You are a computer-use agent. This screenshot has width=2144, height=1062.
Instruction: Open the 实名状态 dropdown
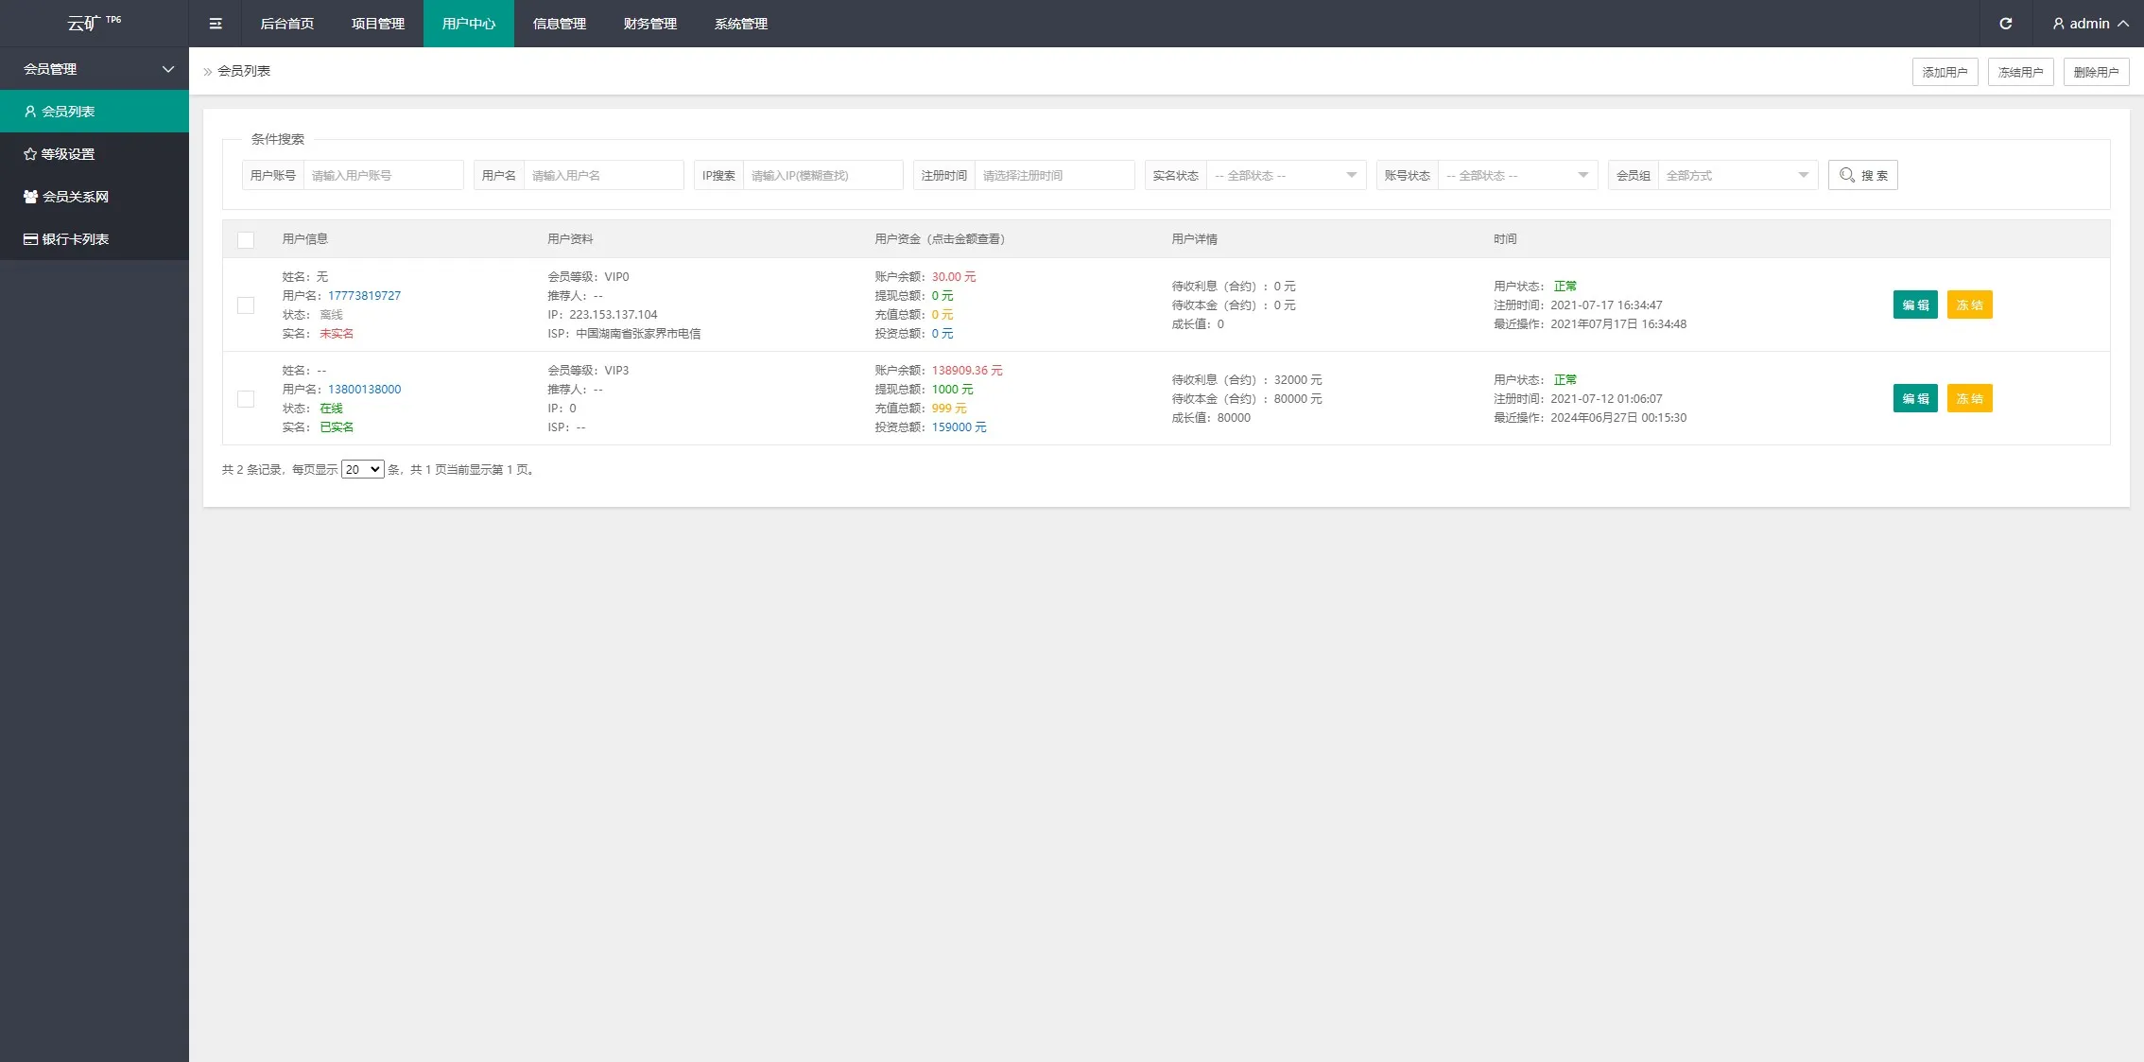1285,175
